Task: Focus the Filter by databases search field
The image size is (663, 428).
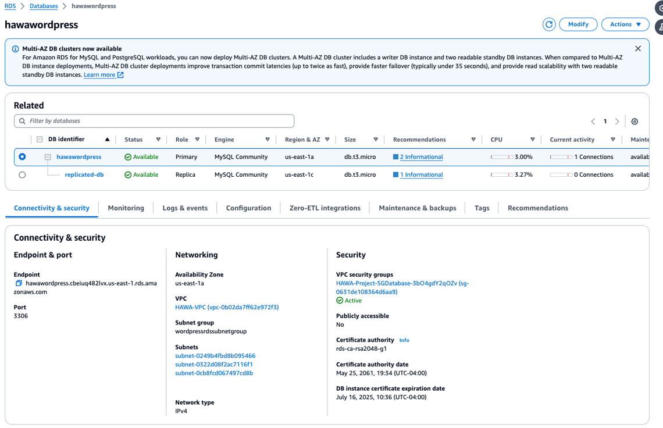Action: [x=154, y=121]
